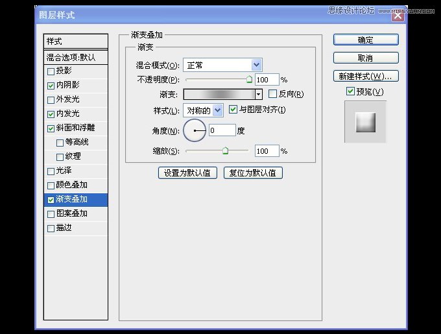Uncheck the 斜面和浮雕 bevel checkbox
Viewport: 441px width, 334px height.
[51, 129]
